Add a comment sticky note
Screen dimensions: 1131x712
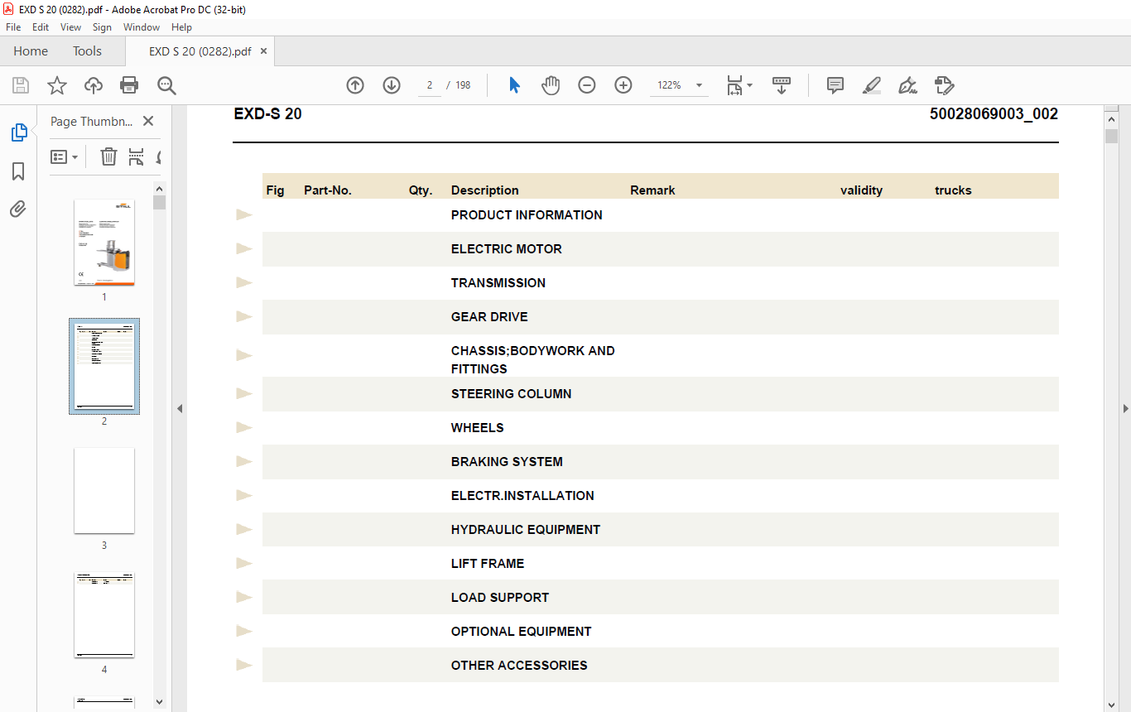pyautogui.click(x=835, y=85)
